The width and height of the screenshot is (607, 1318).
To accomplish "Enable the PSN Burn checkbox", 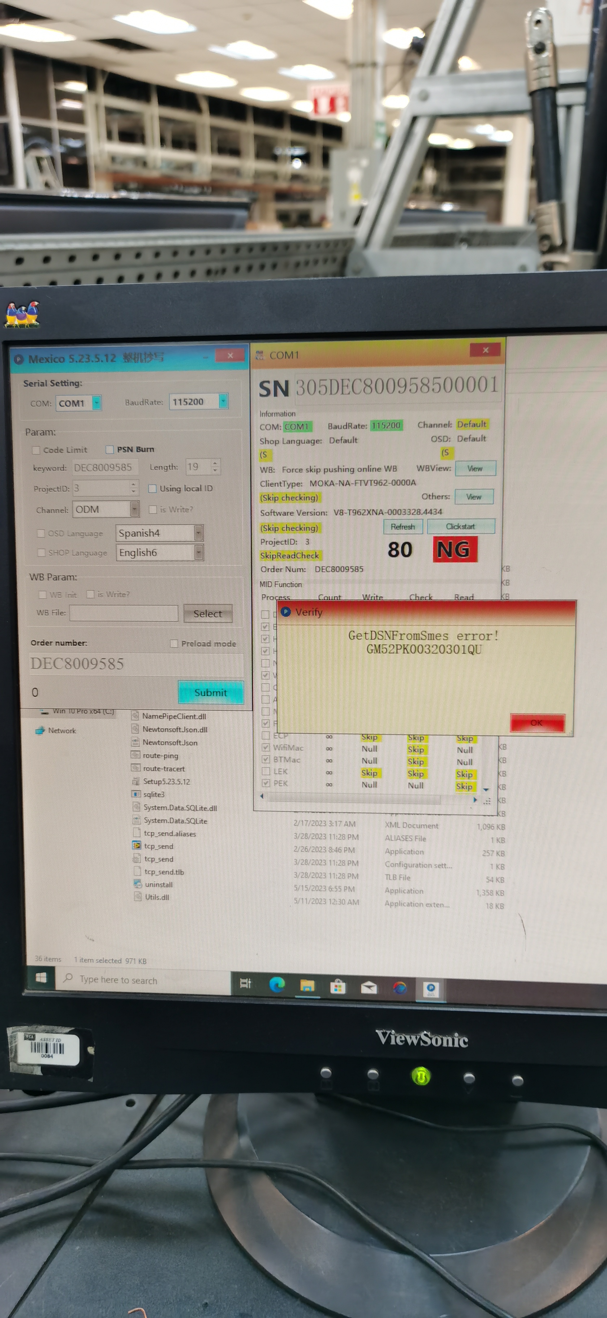I will [109, 449].
